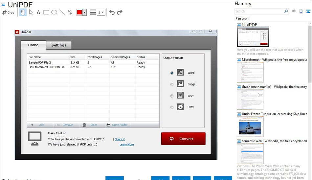Screen dimensions: 312x180
Task: Redo the annotation
Action: coord(120,12)
